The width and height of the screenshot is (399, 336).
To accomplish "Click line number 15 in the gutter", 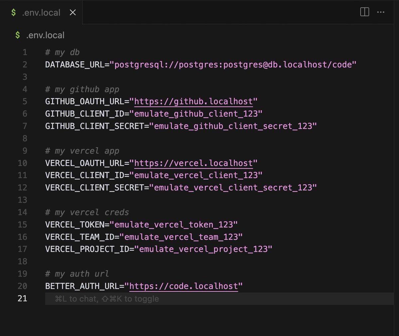I will point(22,225).
